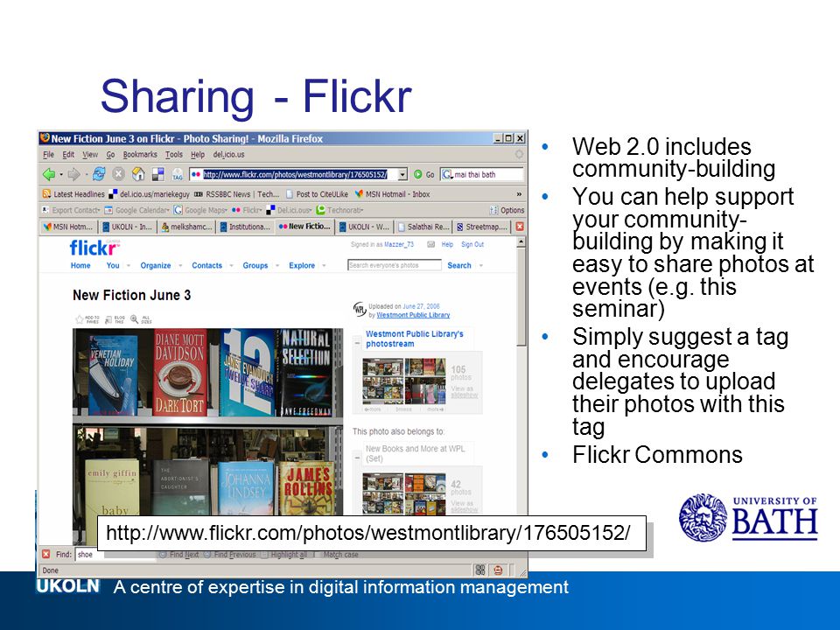Open the Groups link

click(255, 265)
